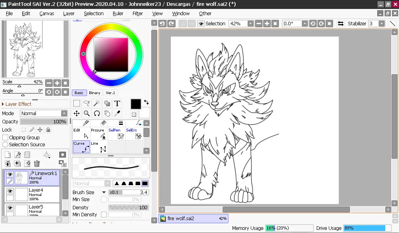The width and height of the screenshot is (399, 233).
Task: Open Brush Size multiplier dropdown arrow
Action: pyautogui.click(x=104, y=193)
